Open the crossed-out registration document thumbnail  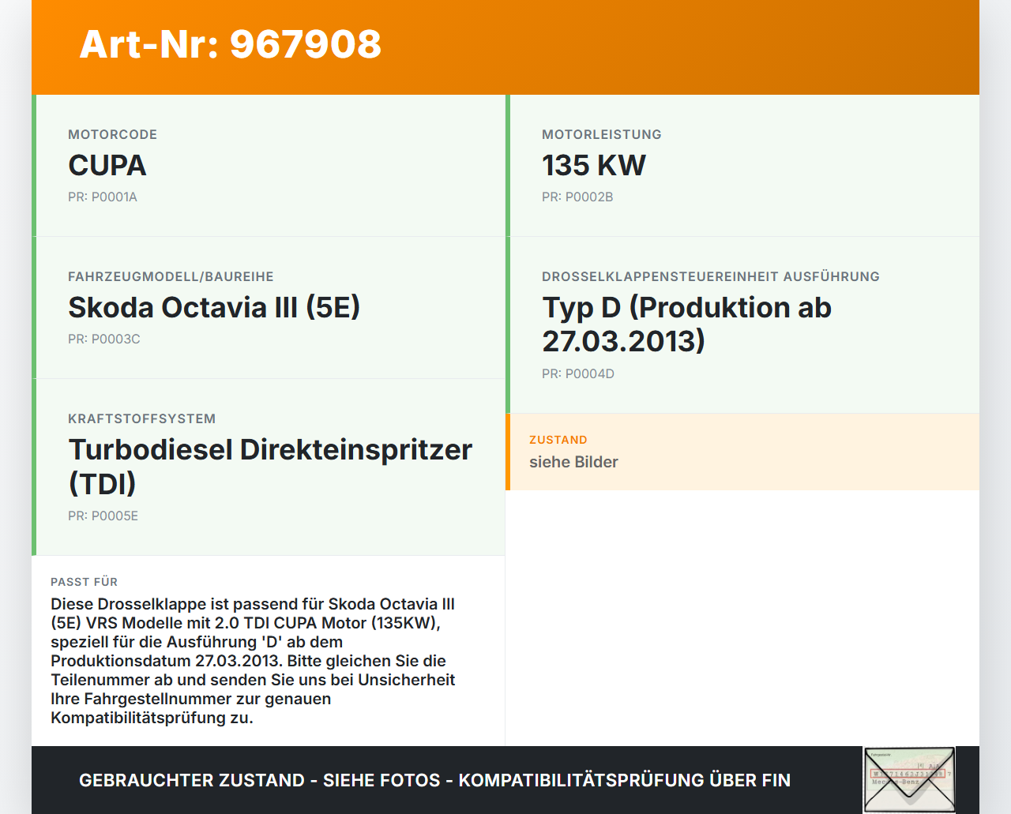tap(909, 779)
